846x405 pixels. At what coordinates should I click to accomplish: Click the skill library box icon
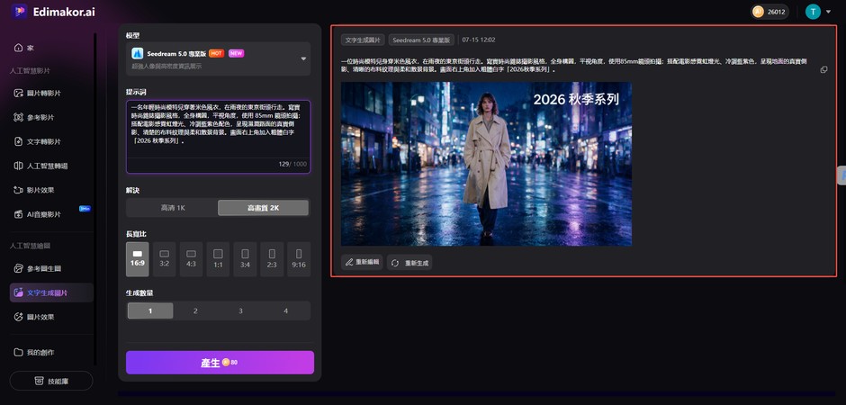tap(39, 381)
